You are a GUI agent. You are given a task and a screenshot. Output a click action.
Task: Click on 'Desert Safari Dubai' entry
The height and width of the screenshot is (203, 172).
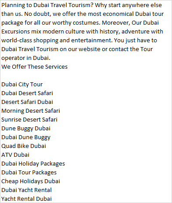tap(27, 102)
